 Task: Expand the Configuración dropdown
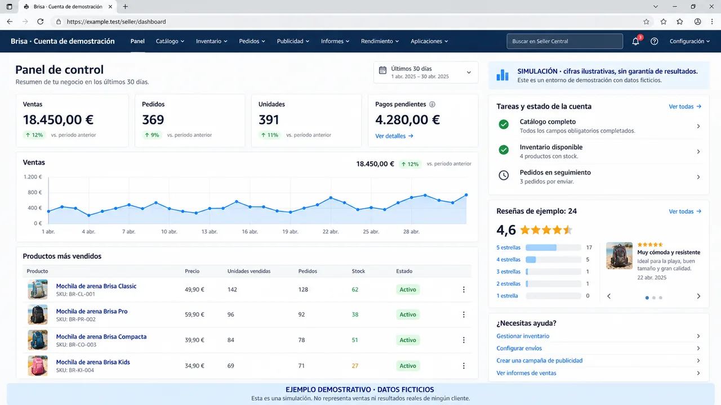(x=689, y=41)
